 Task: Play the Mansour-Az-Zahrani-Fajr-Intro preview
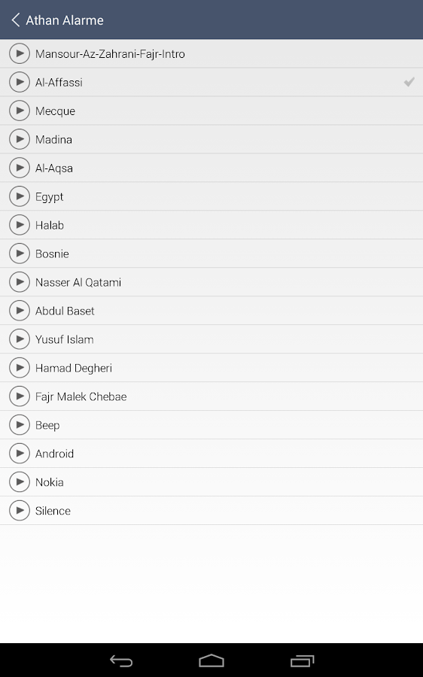pyautogui.click(x=20, y=53)
